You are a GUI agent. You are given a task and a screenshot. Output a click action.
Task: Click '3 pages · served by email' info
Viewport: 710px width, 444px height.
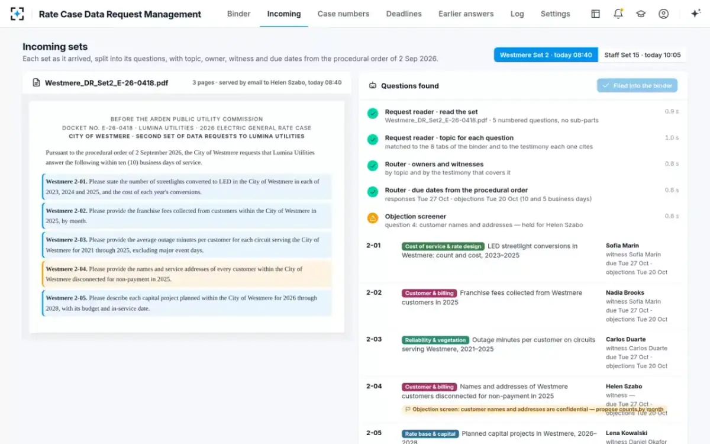point(267,83)
